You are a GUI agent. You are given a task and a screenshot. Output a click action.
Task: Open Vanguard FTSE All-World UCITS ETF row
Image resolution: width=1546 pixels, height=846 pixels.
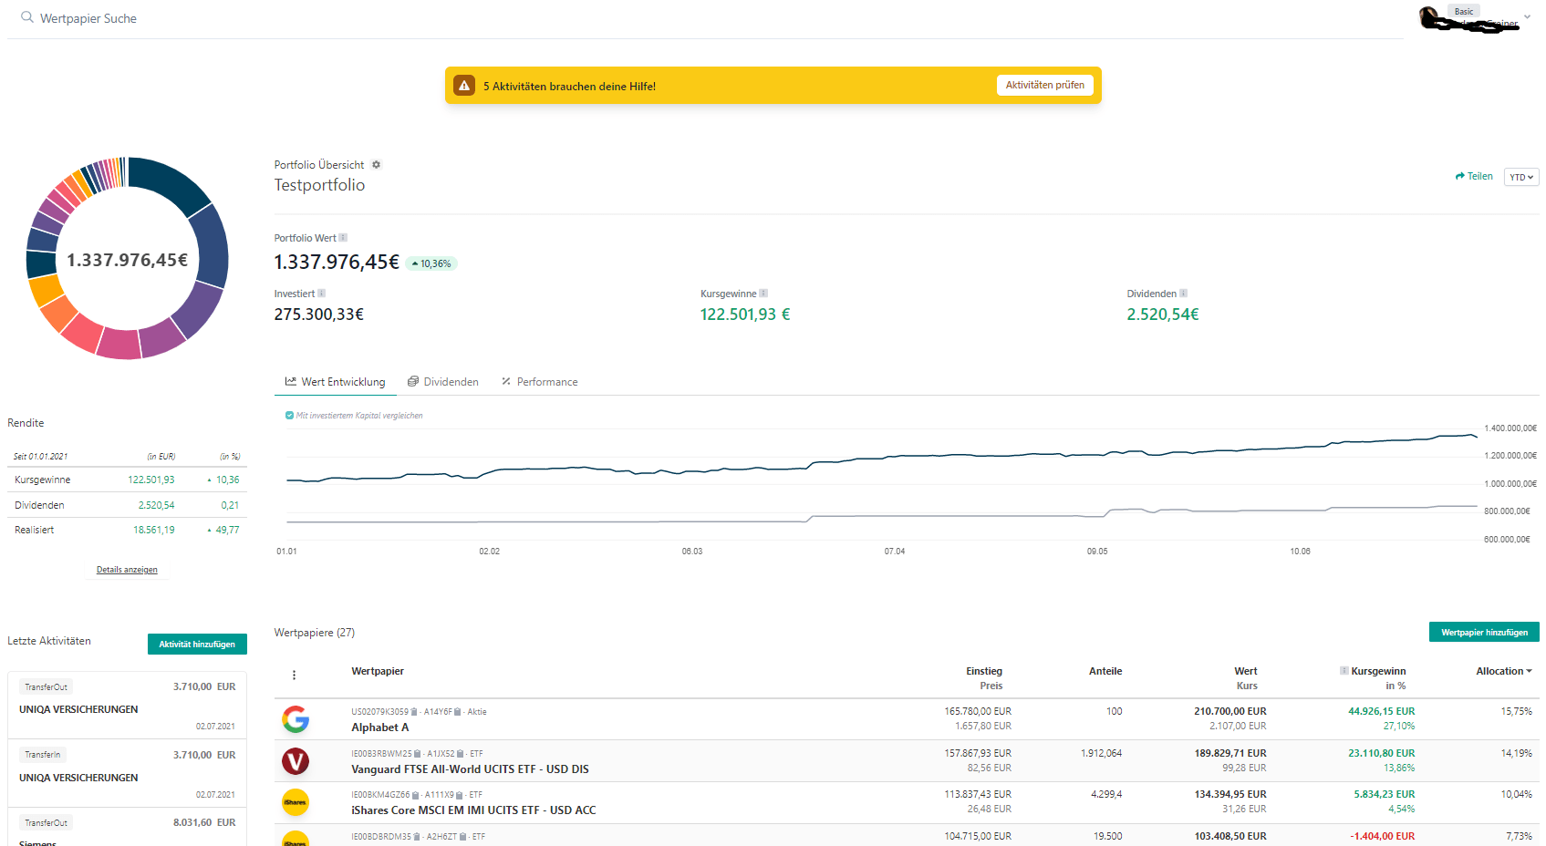point(907,761)
